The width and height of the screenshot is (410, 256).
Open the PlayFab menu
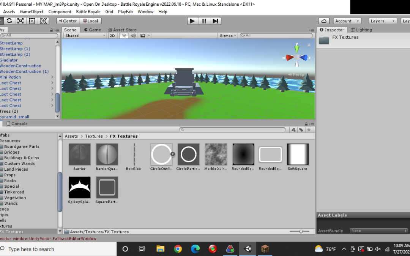coord(125,11)
